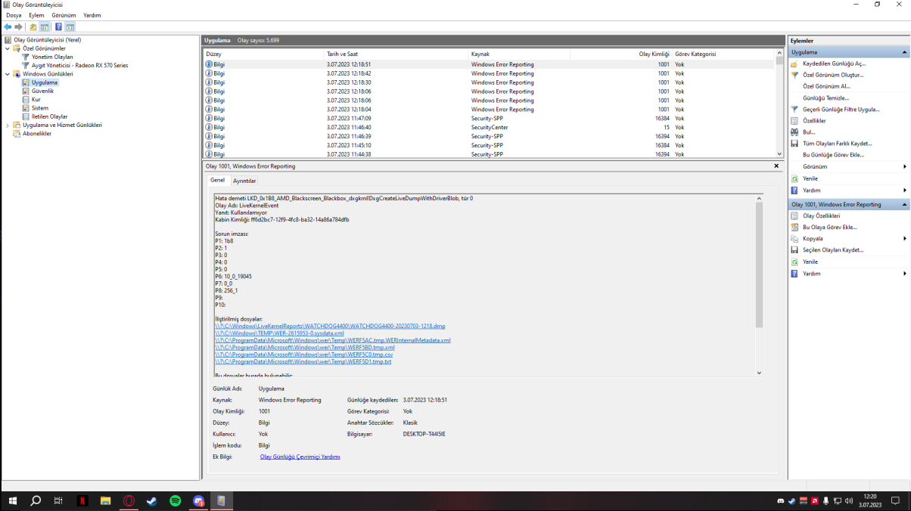The height and width of the screenshot is (511, 911).
Task: Click Özel Görünüm Al... action
Action: click(826, 86)
